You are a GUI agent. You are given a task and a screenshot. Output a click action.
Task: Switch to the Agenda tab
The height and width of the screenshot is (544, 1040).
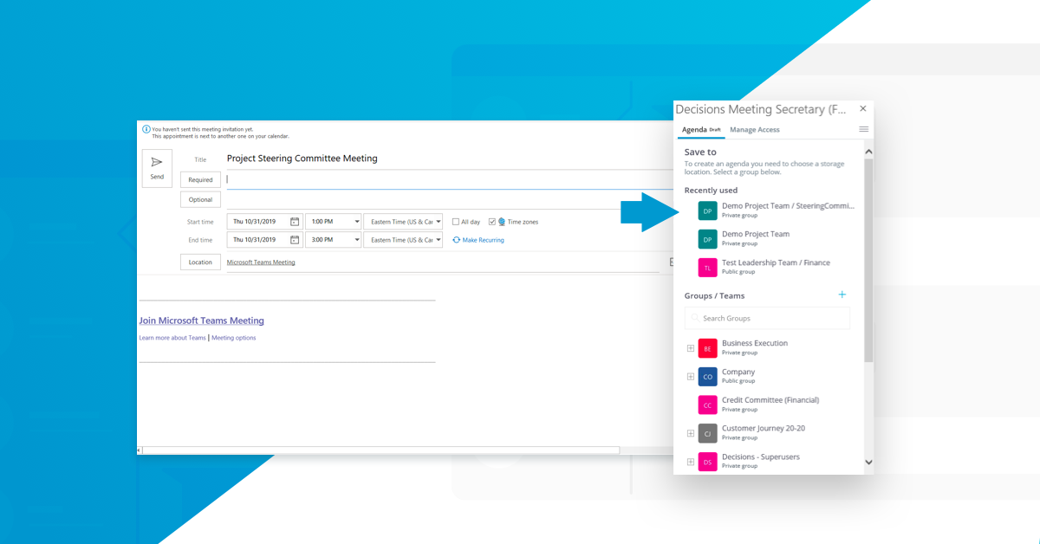pyautogui.click(x=701, y=130)
